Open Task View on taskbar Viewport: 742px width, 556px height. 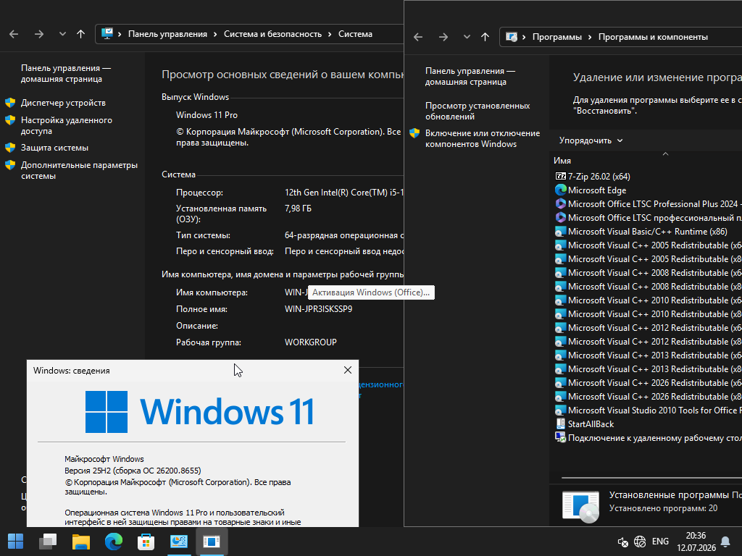click(x=48, y=542)
